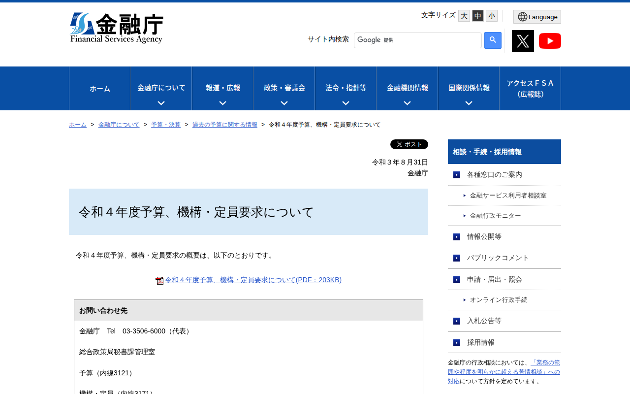Expand chevron under 金融庁について
This screenshot has width=630, height=394.
point(161,103)
